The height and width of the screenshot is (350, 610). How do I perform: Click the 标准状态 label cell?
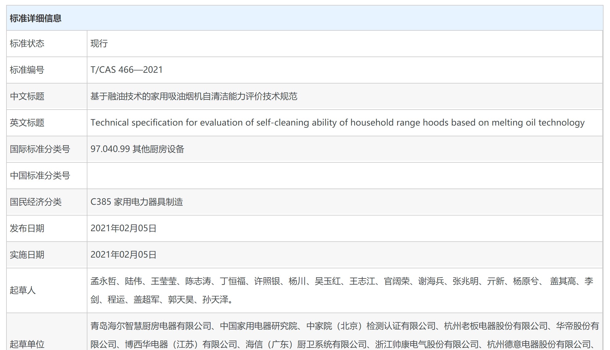point(27,44)
